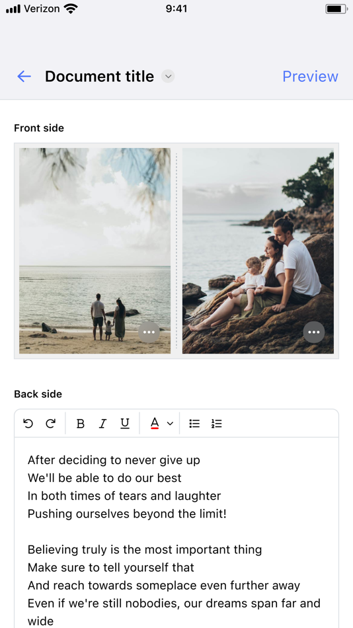Click the line 'Make sure to tell yourself that'
The width and height of the screenshot is (353, 628).
(110, 567)
